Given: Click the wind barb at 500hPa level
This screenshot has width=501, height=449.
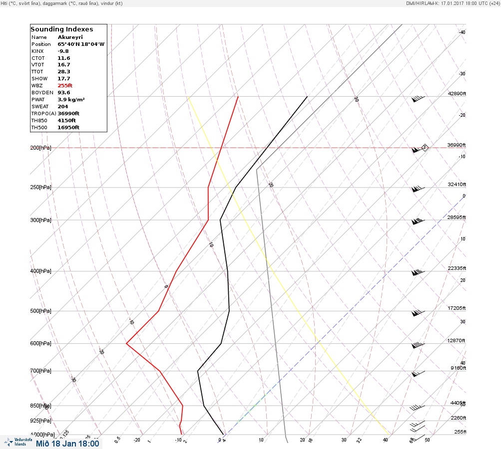Looking at the screenshot, I should click(x=418, y=313).
